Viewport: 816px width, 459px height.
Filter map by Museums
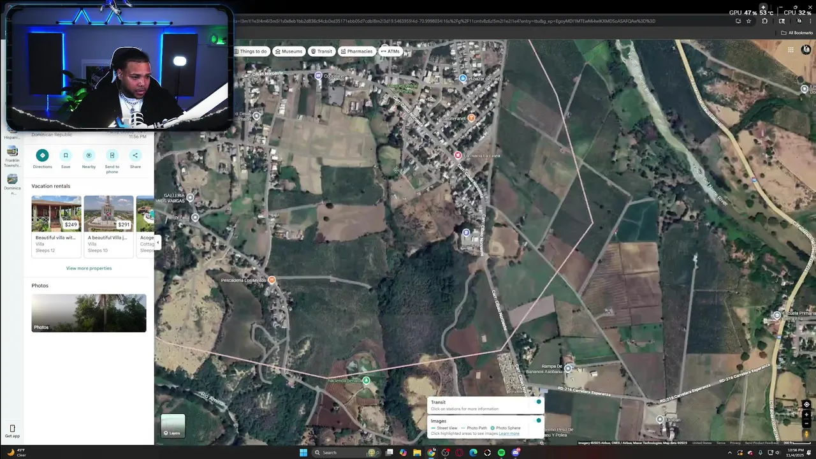[289, 51]
